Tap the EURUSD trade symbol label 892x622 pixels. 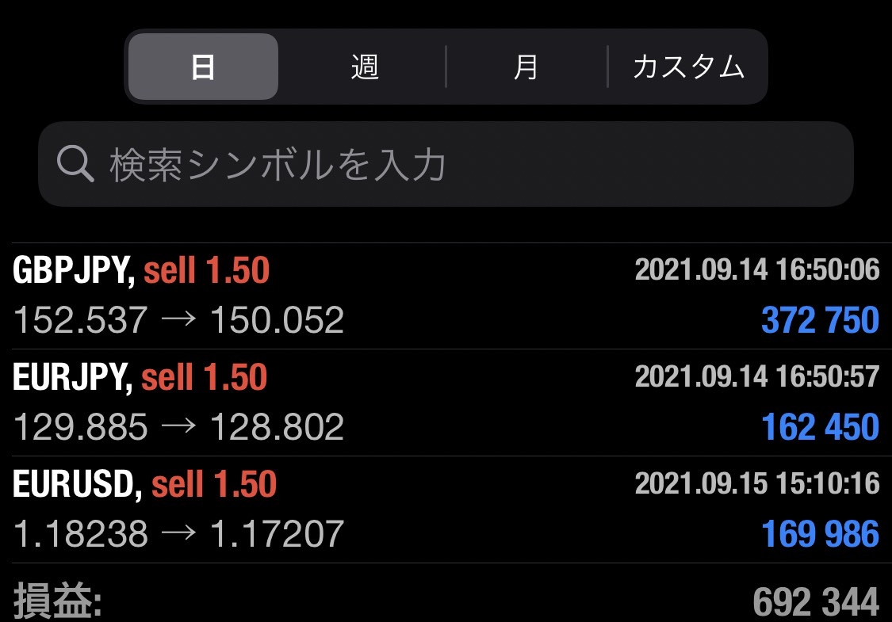[x=77, y=484]
